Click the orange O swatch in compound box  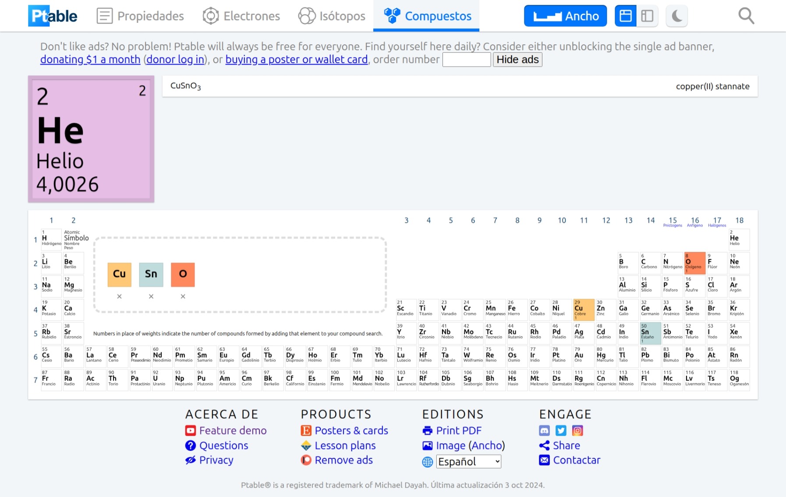point(183,274)
